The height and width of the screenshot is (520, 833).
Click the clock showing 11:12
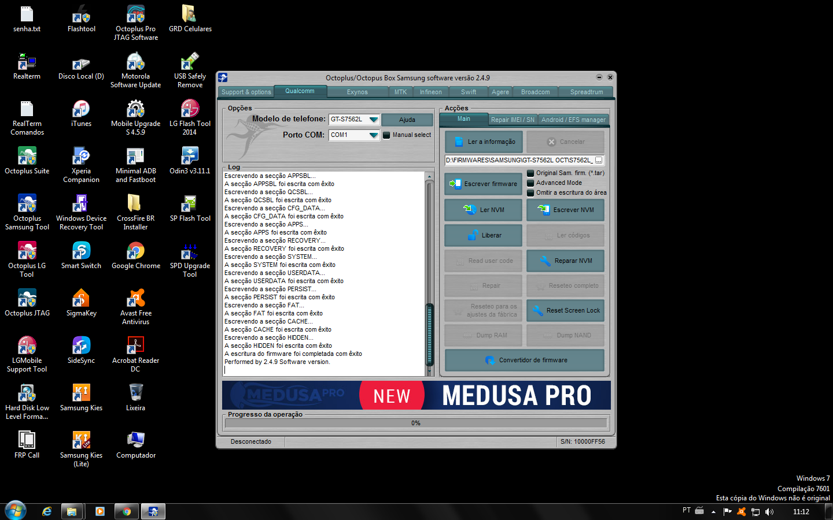click(801, 511)
